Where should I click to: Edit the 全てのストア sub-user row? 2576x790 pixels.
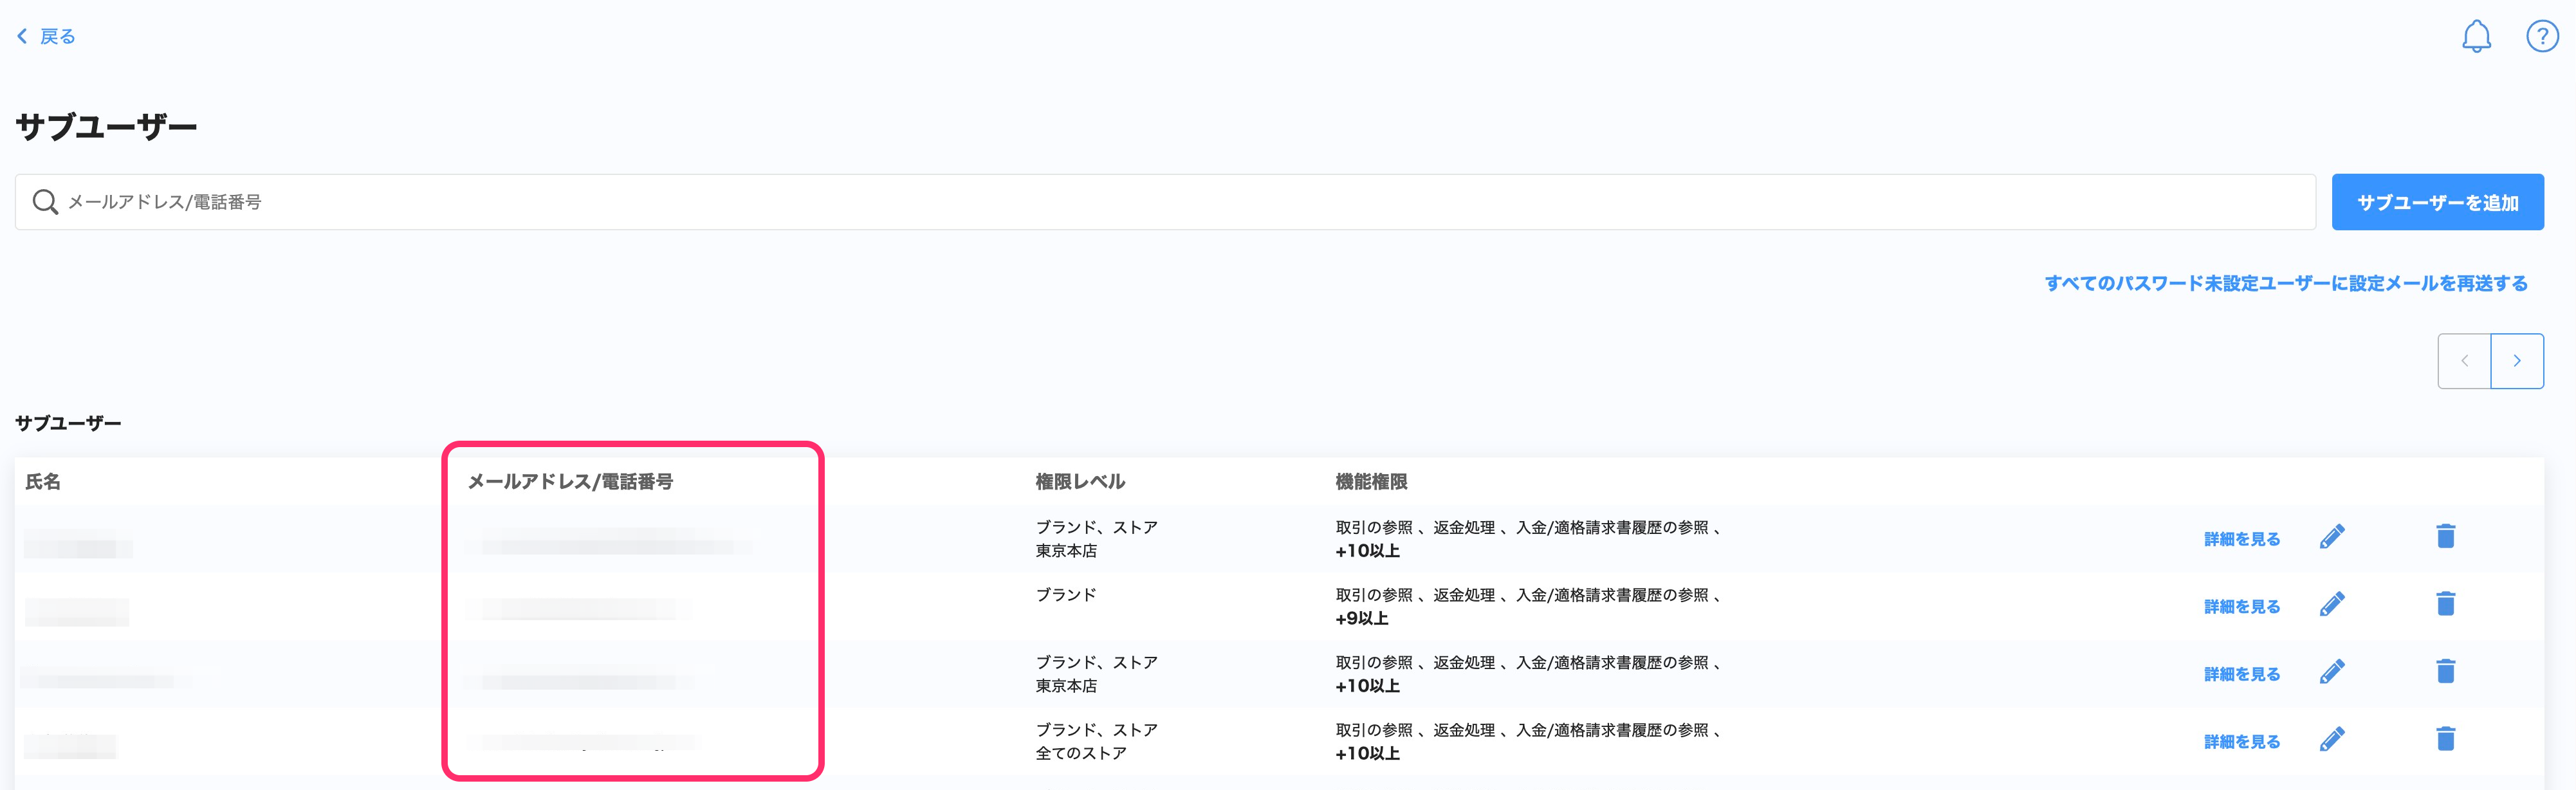point(2331,740)
